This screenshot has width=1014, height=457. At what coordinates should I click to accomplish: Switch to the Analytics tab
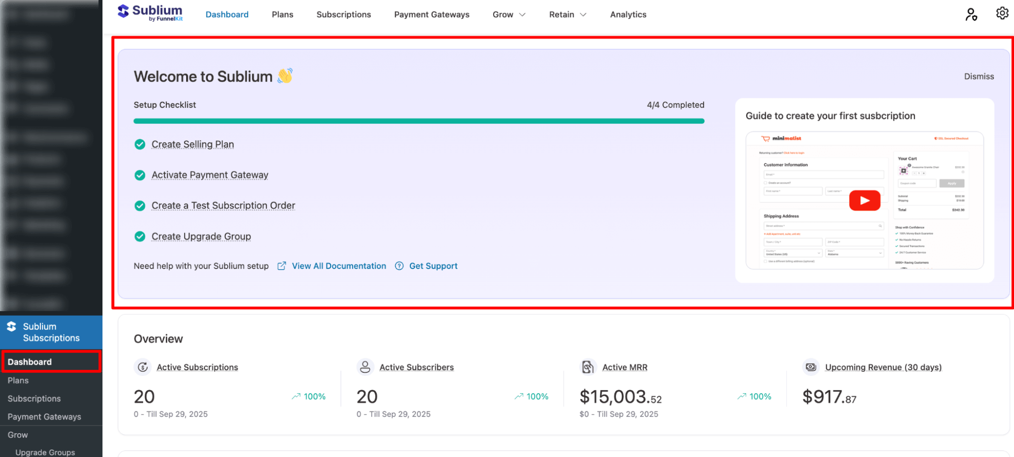pyautogui.click(x=628, y=15)
